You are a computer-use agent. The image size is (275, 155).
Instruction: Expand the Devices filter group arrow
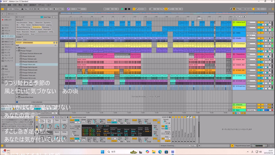(22, 20)
